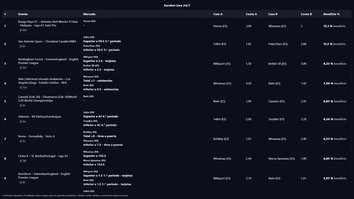Open the San Antonio Spurs – Cleveland Cavaliers event
The height and width of the screenshot is (199, 354).
click(x=47, y=41)
